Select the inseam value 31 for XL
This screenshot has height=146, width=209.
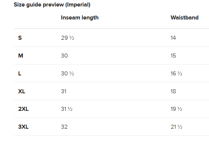tap(64, 91)
